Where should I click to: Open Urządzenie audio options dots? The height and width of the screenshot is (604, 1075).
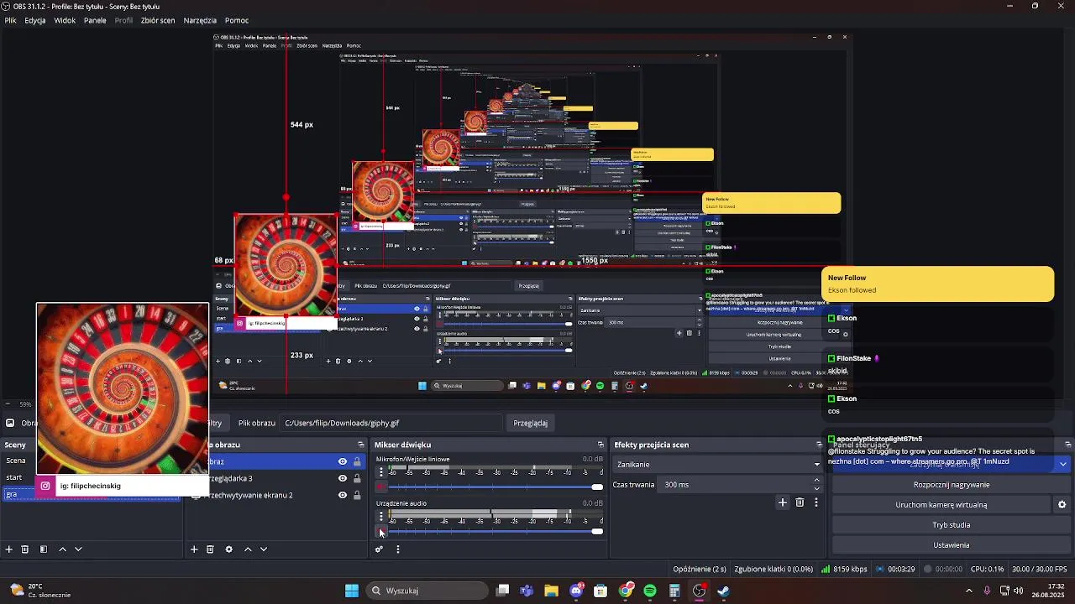[x=380, y=516]
